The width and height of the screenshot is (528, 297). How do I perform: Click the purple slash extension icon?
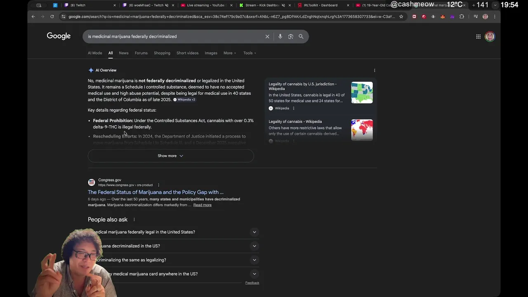click(452, 16)
